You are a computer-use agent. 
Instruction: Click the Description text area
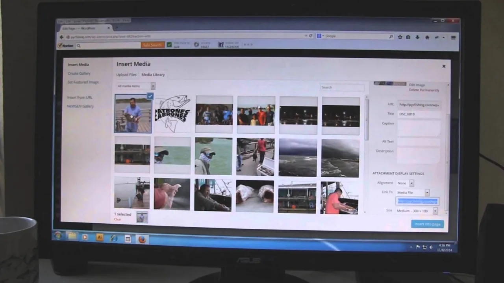[419, 156]
